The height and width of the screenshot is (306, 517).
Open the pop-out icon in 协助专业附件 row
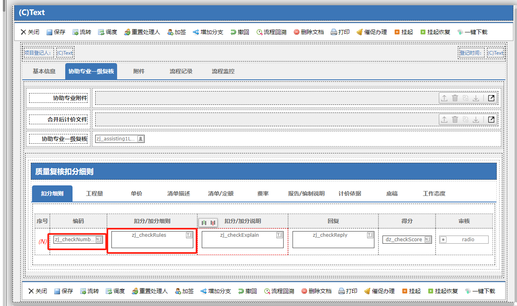click(x=491, y=98)
